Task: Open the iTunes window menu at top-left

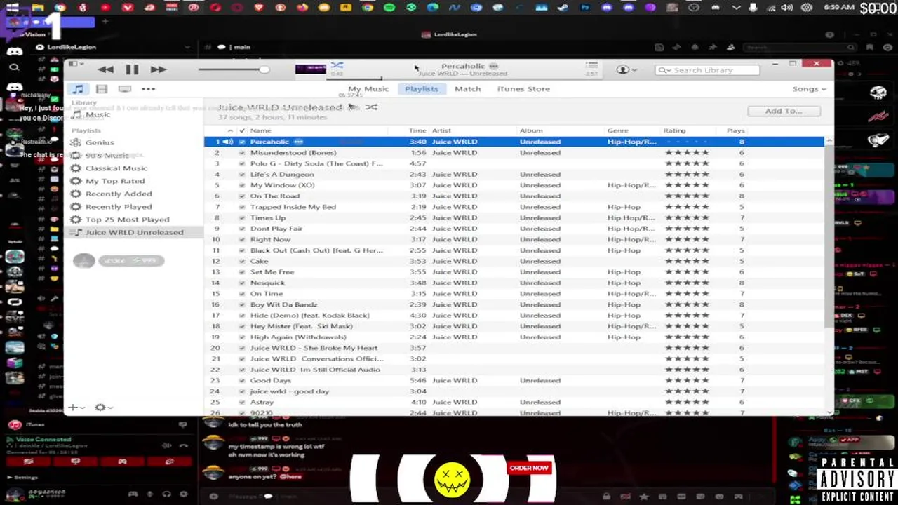Action: click(x=76, y=65)
